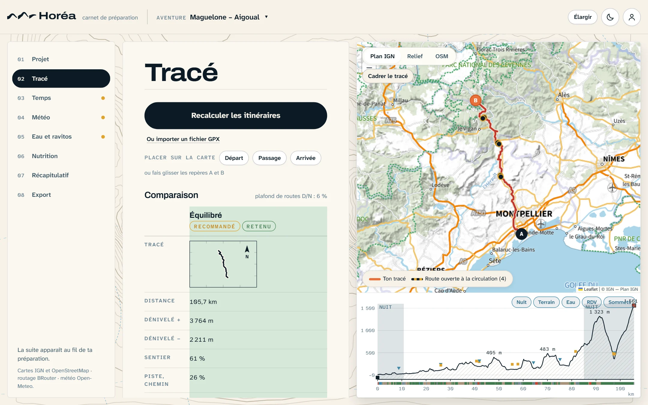Toggle the Eau overlay chip

571,302
